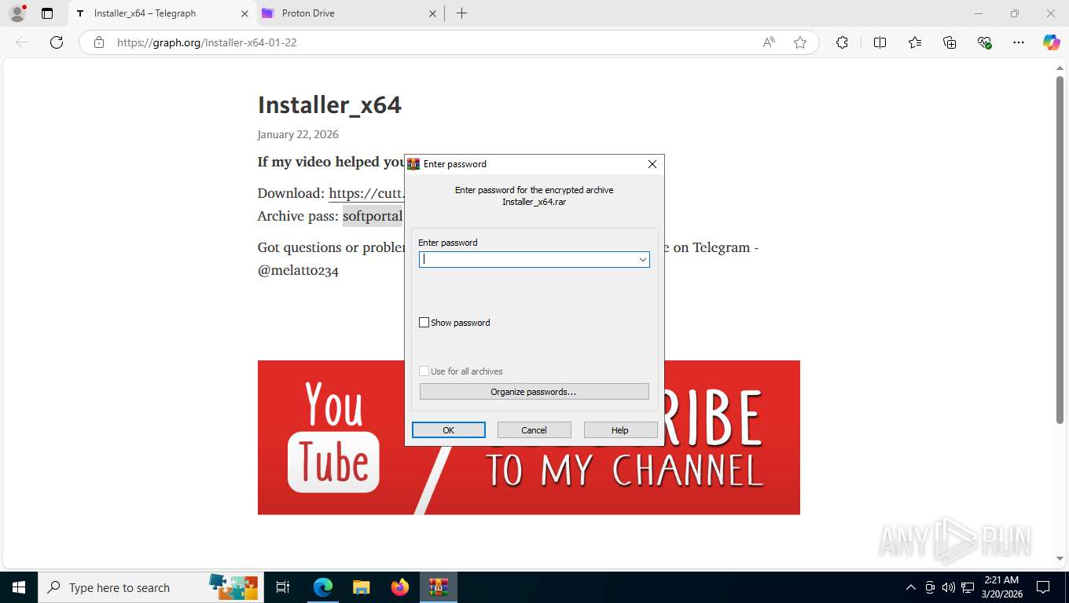Image resolution: width=1069 pixels, height=603 pixels.
Task: Click the taskbar search box
Action: (x=151, y=587)
